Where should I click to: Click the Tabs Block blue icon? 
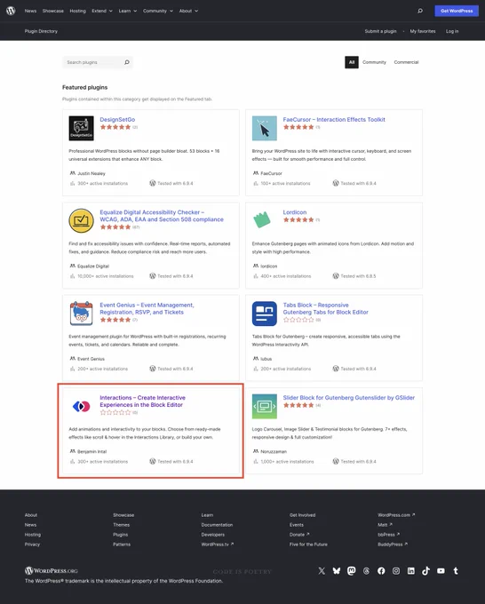point(265,314)
